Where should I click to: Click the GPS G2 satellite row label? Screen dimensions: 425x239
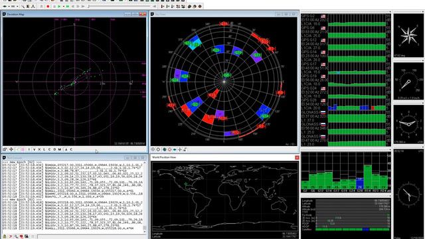click(308, 16)
